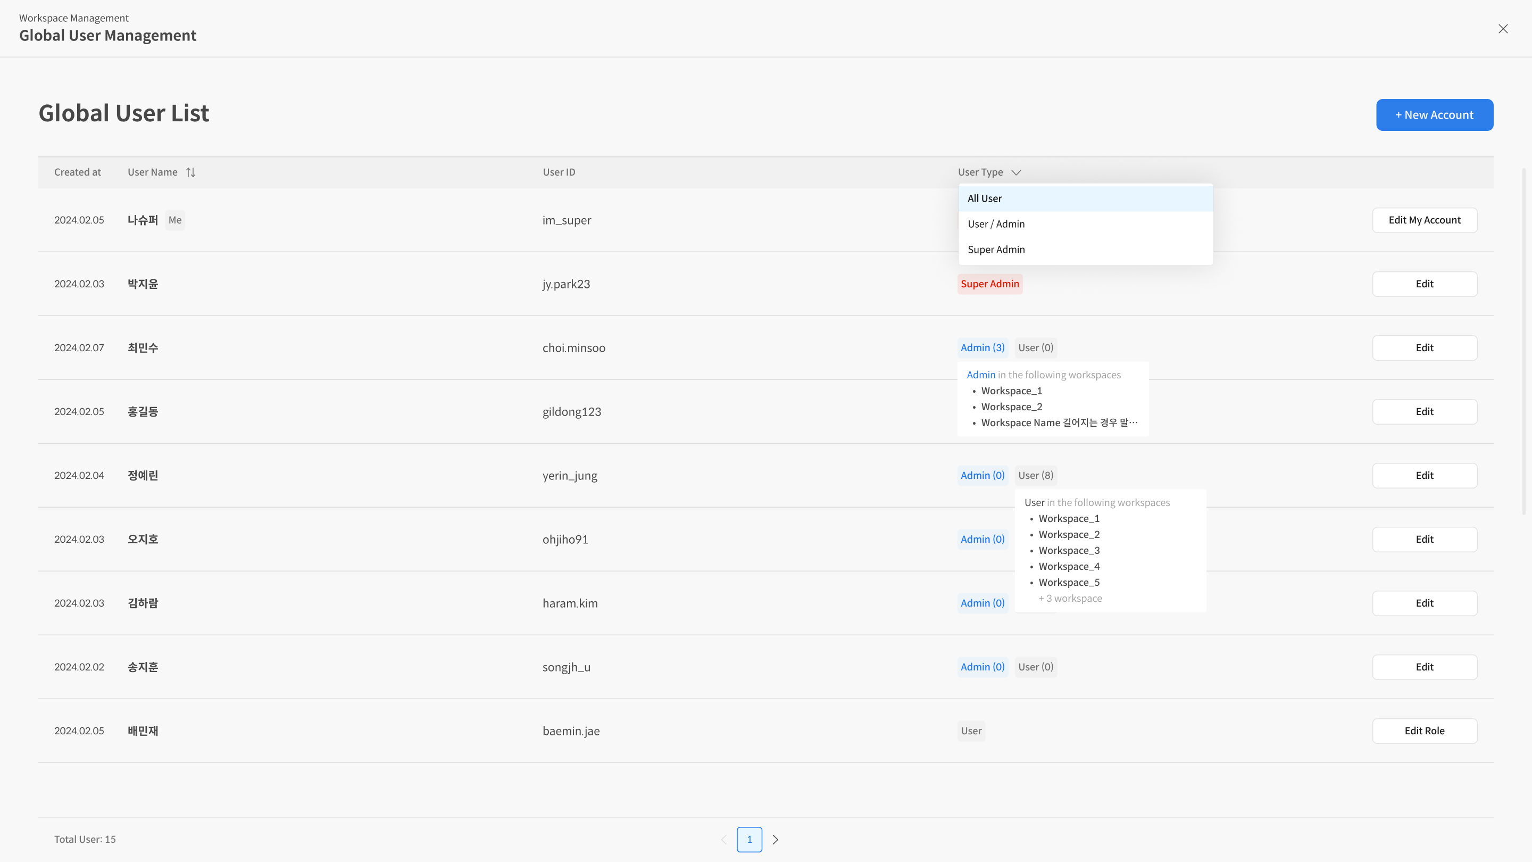Screen dimensions: 1532x862
Task: Go to the previous page arrow
Action: click(724, 840)
